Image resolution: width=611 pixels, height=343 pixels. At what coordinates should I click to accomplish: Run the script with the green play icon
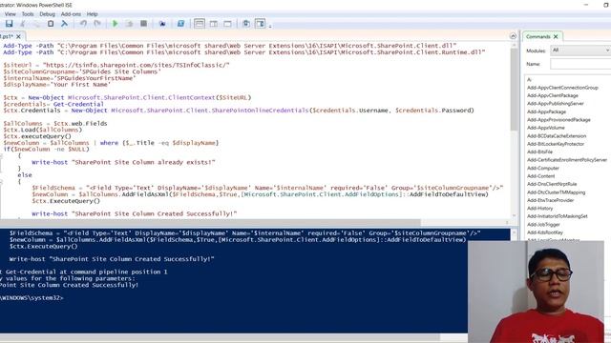pyautogui.click(x=115, y=24)
